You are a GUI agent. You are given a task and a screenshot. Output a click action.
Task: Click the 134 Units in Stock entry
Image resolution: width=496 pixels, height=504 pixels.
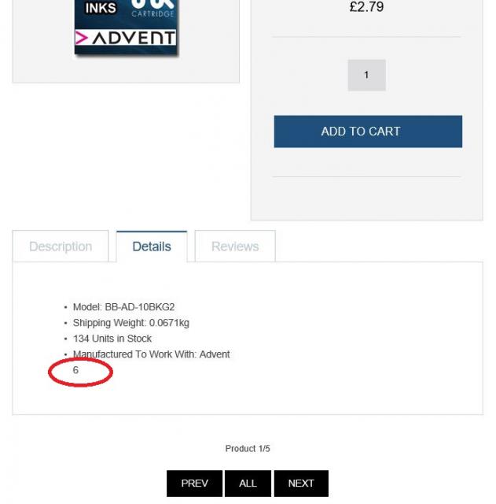pyautogui.click(x=112, y=339)
